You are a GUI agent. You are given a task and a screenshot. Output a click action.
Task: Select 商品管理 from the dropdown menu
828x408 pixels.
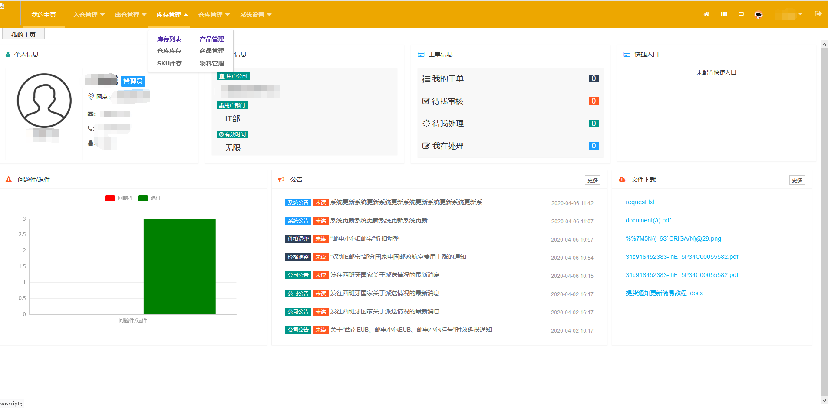[x=212, y=51]
